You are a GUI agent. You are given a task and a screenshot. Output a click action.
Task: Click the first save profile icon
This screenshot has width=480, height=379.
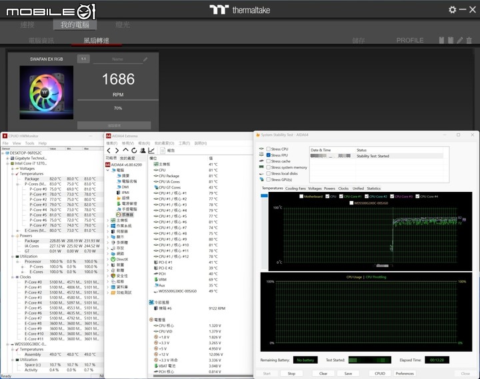[x=441, y=41]
